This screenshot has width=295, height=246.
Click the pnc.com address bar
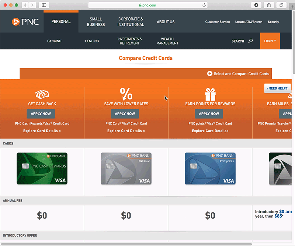(x=148, y=5)
